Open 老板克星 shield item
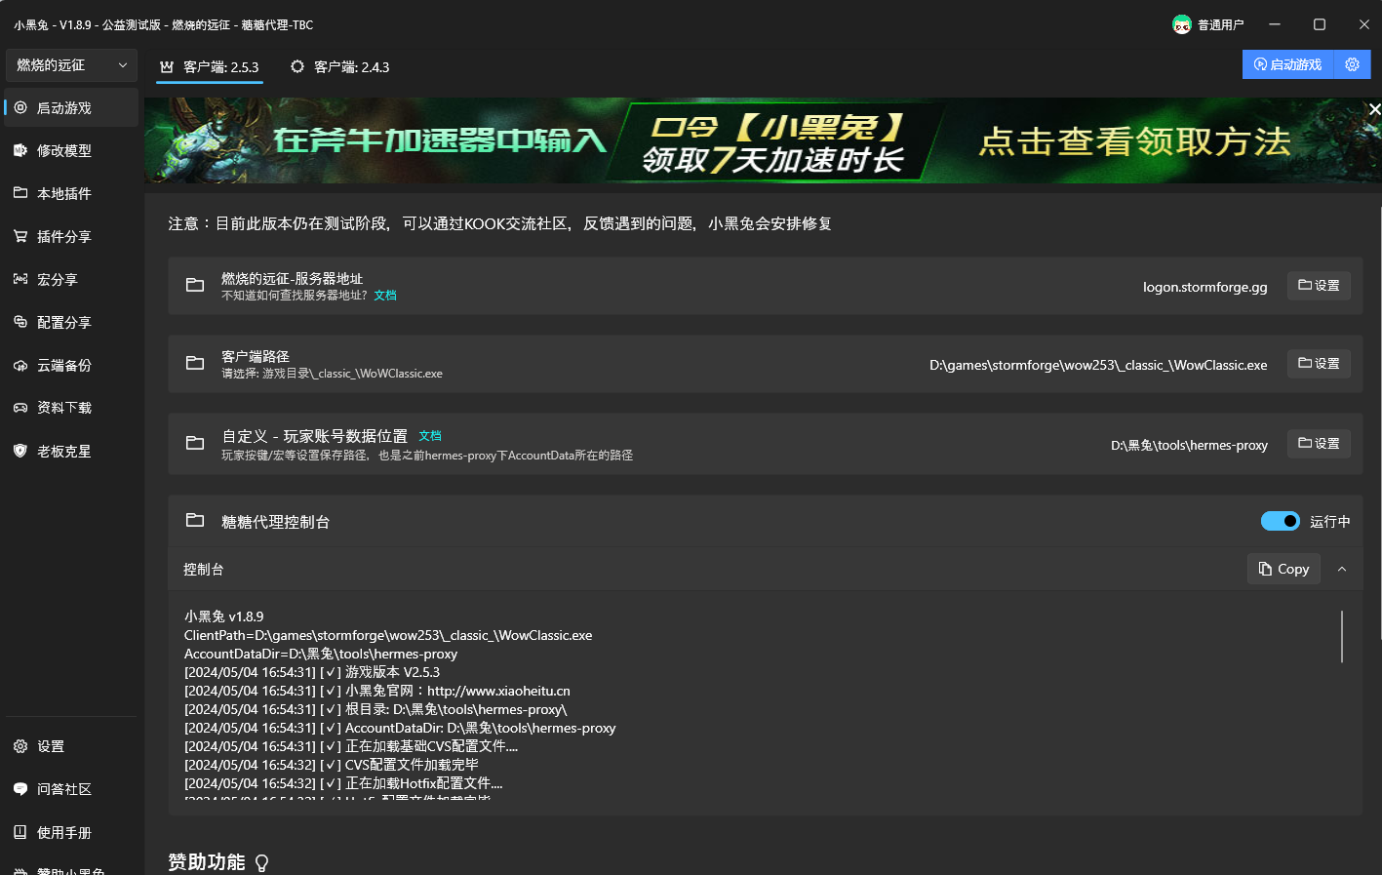 [x=64, y=452]
